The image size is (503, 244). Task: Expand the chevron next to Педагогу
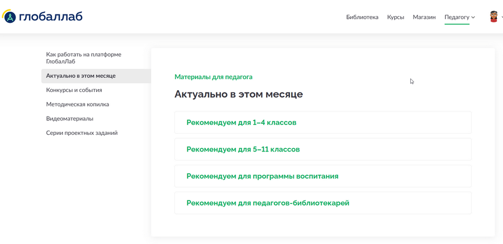pos(473,17)
